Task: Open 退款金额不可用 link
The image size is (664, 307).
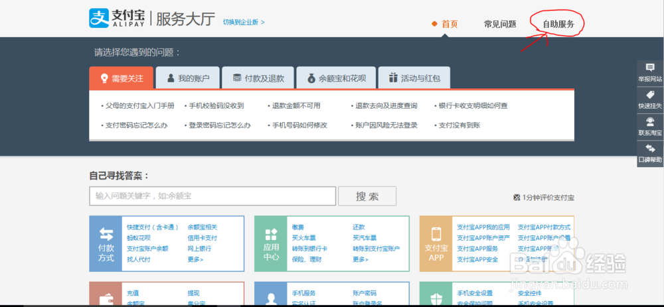Action: click(296, 105)
